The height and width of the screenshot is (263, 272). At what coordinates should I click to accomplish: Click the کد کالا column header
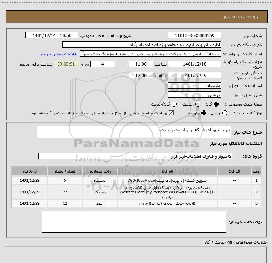[x=234, y=171]
